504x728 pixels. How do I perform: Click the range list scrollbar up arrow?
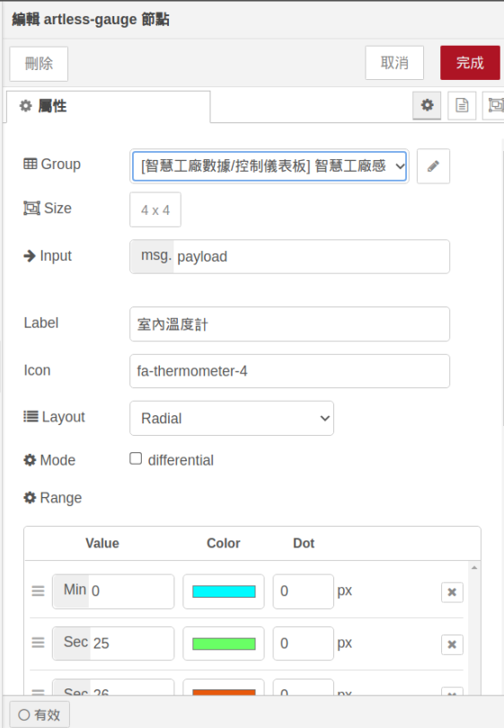pyautogui.click(x=474, y=567)
